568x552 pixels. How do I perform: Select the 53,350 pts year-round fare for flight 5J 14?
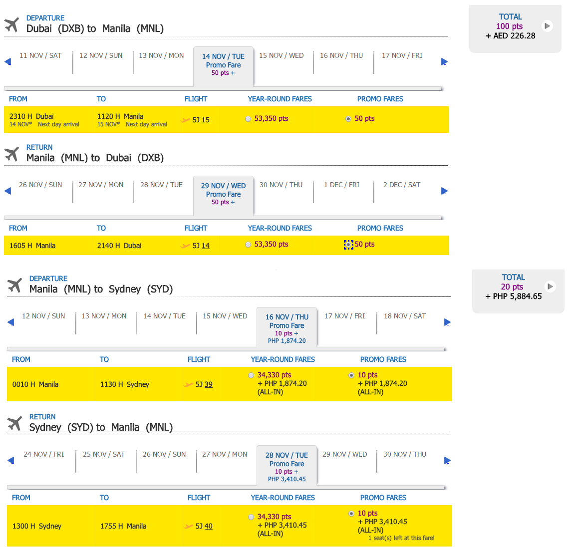[x=248, y=245]
